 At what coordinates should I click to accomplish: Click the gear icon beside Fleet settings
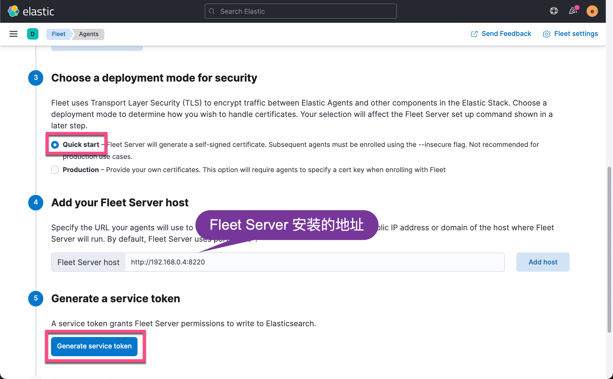click(547, 34)
